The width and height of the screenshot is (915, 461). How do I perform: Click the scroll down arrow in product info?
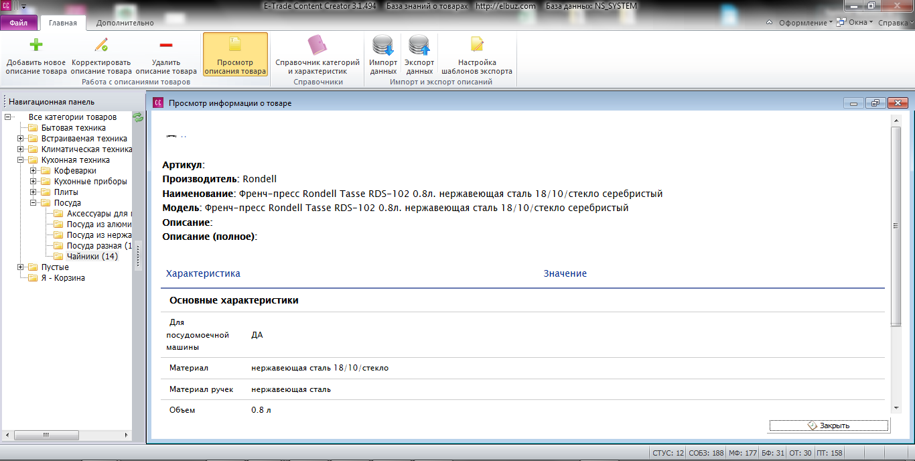tap(896, 407)
